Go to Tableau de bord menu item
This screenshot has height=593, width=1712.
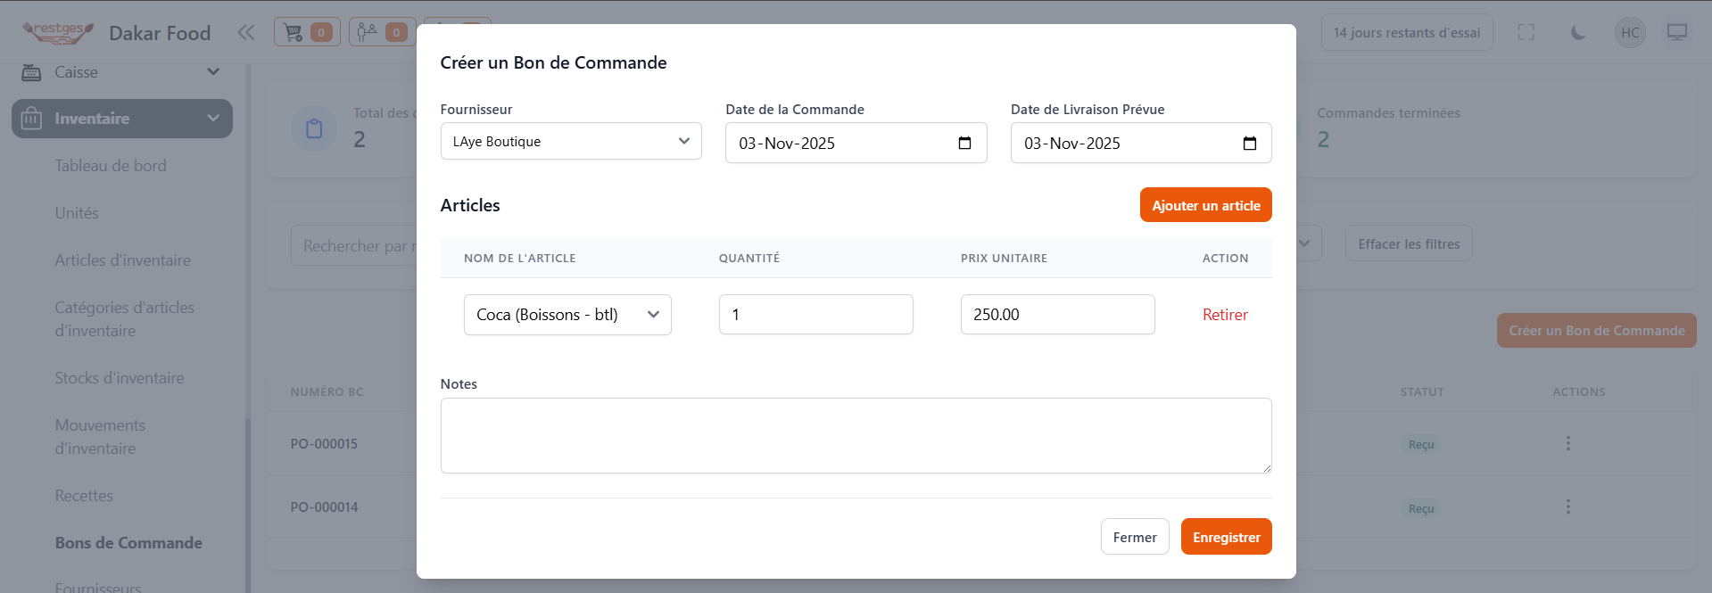click(111, 166)
